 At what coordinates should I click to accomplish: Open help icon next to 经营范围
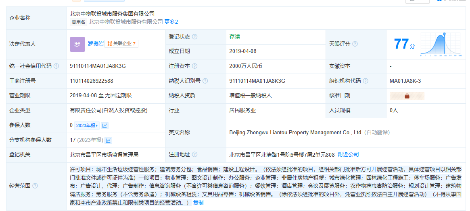35,186
